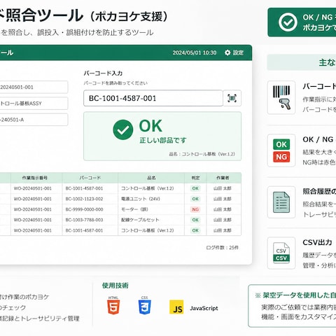Click the 品名: コントロール基板 (Ver.1.2) result line
The image size is (336, 336).
(202, 154)
